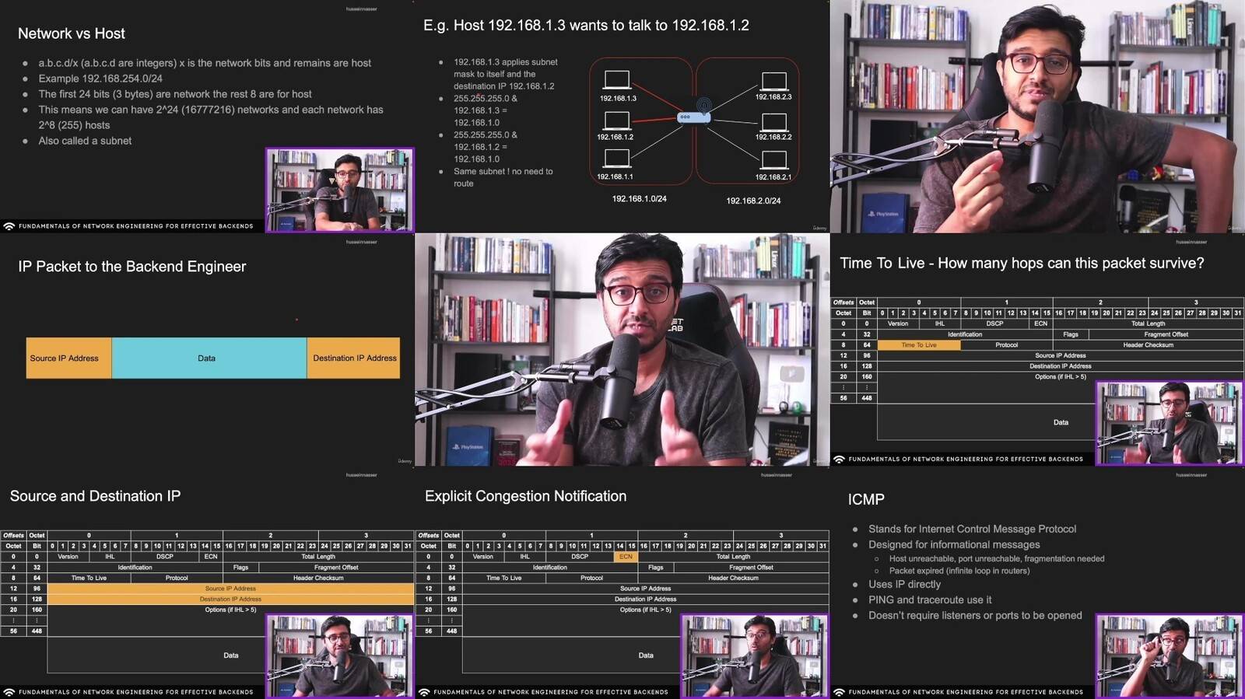
Task: Click 'Packet expired (infinite loop in routers)' sub-bullet
Action: click(959, 571)
